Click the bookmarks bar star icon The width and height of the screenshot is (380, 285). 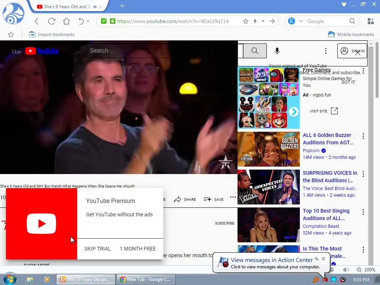point(11,35)
